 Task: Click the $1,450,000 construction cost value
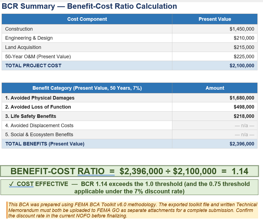(x=242, y=29)
